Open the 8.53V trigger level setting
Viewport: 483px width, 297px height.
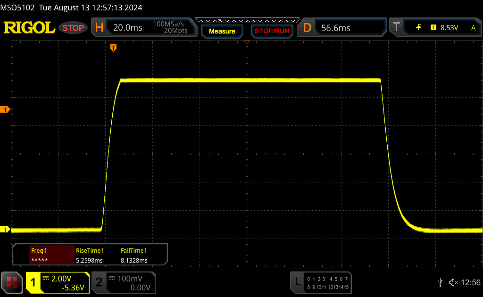tap(449, 28)
